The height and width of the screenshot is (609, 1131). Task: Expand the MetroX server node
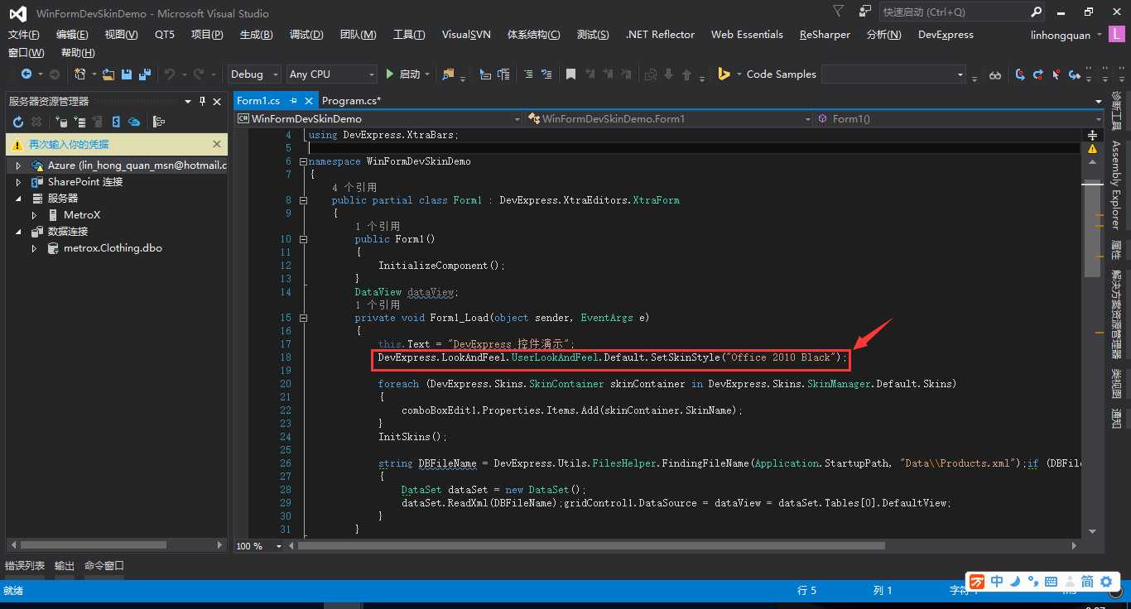34,215
